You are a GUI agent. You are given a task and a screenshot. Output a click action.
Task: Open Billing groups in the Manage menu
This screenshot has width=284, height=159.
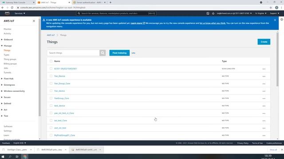coord(10,64)
